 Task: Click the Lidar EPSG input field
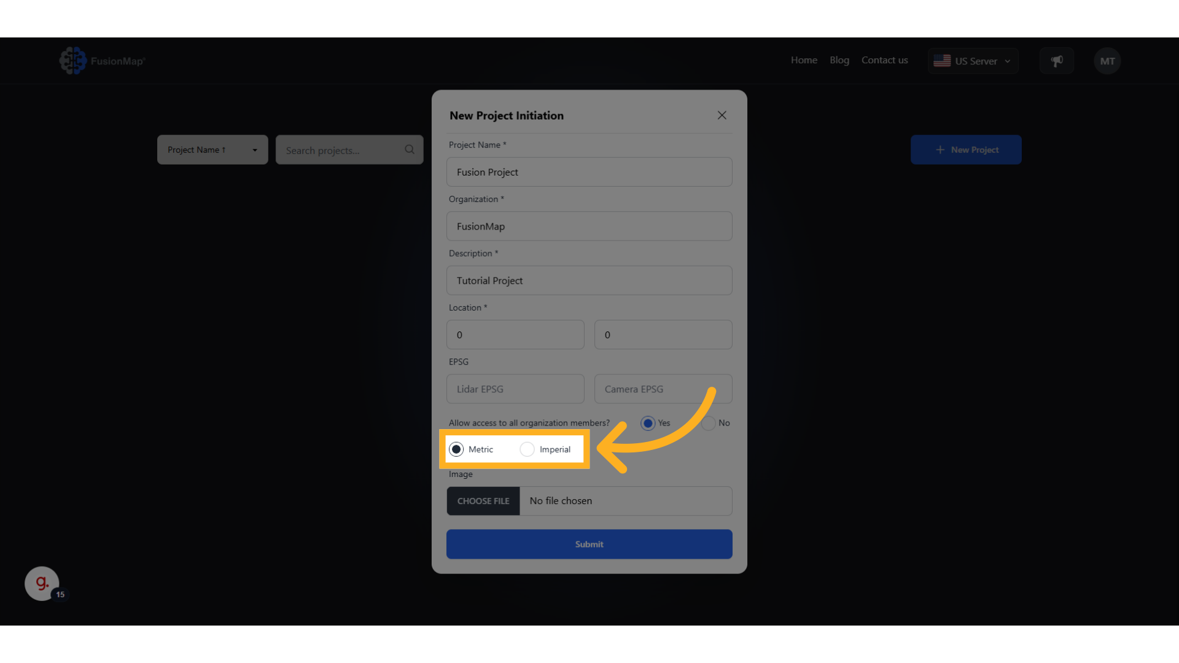click(515, 389)
